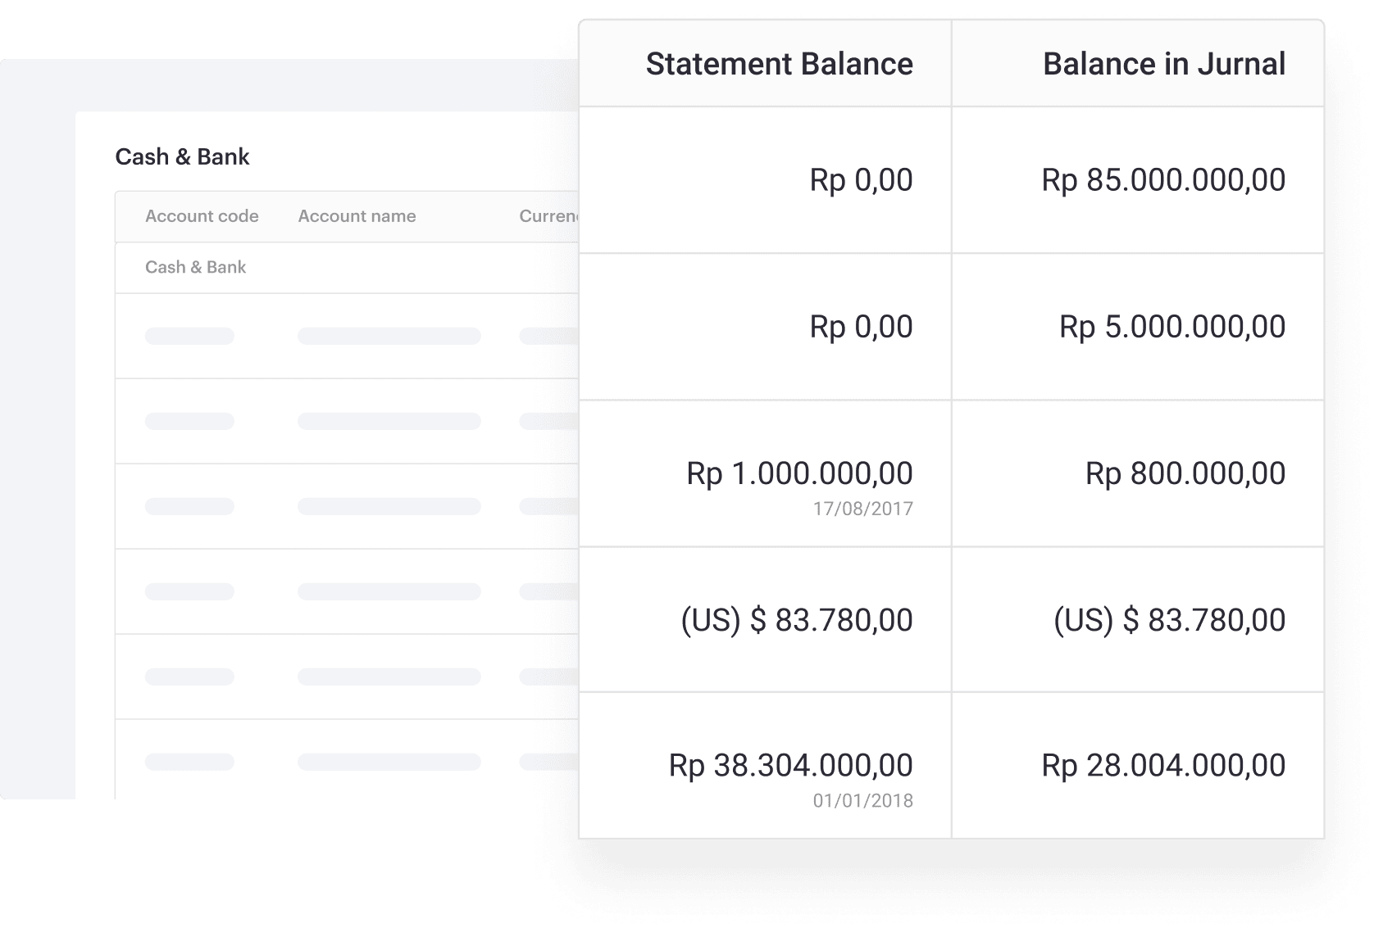The width and height of the screenshot is (1383, 937).
Task: Click Rp 0,00 beside the Rp 5.000.000,00 balance
Action: click(861, 327)
